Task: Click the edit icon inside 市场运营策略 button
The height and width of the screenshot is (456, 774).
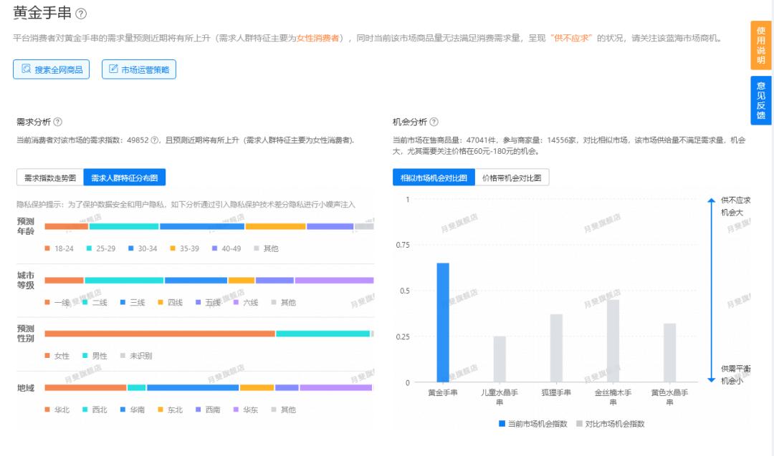Action: coord(113,69)
